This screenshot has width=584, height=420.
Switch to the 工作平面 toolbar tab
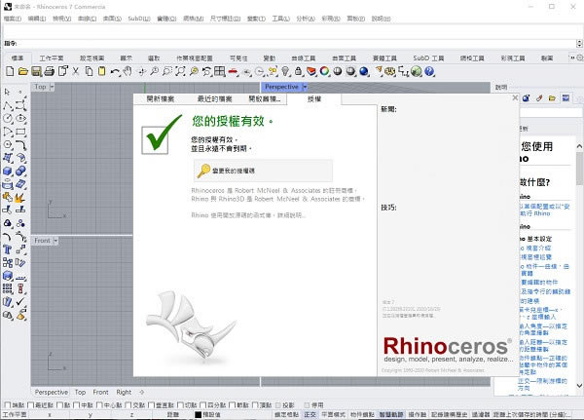pyautogui.click(x=52, y=58)
